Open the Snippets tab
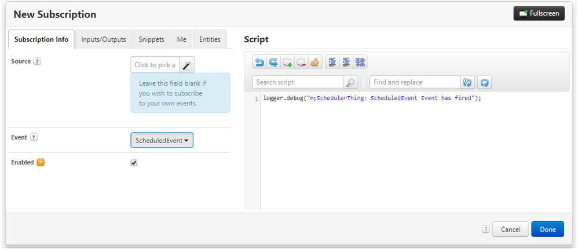 click(151, 39)
